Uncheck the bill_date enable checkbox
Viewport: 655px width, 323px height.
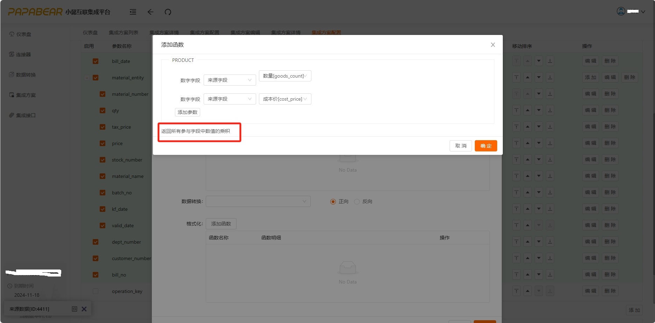[x=96, y=61]
